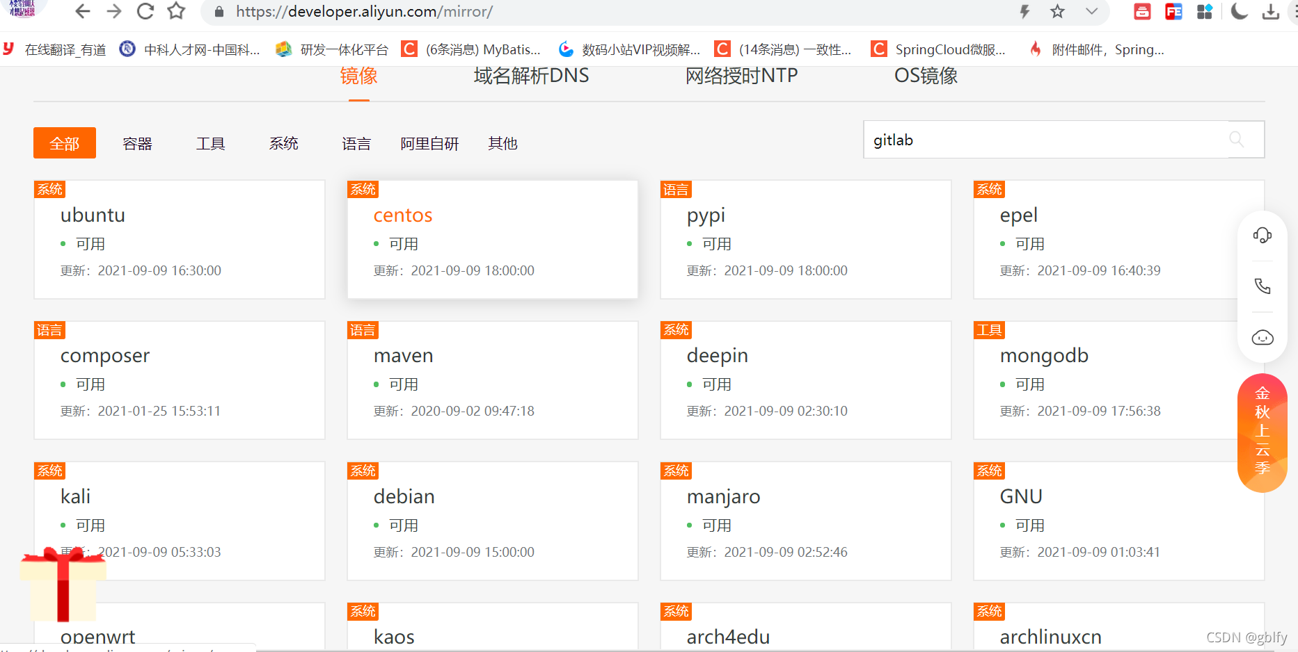Viewport: 1298px width, 652px height.
Task: Click the red toolbox extension icon
Action: [1141, 12]
